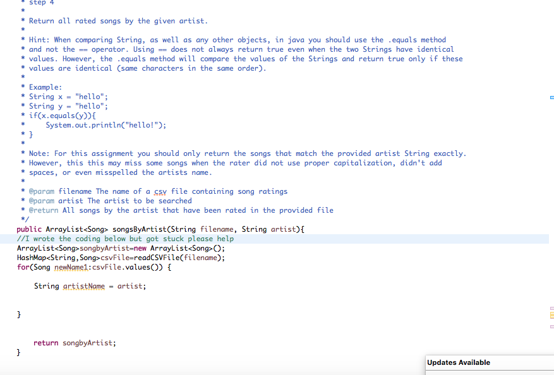This screenshot has width=554, height=375.
Task: Click the underlined csv word in the comment
Action: click(160, 191)
